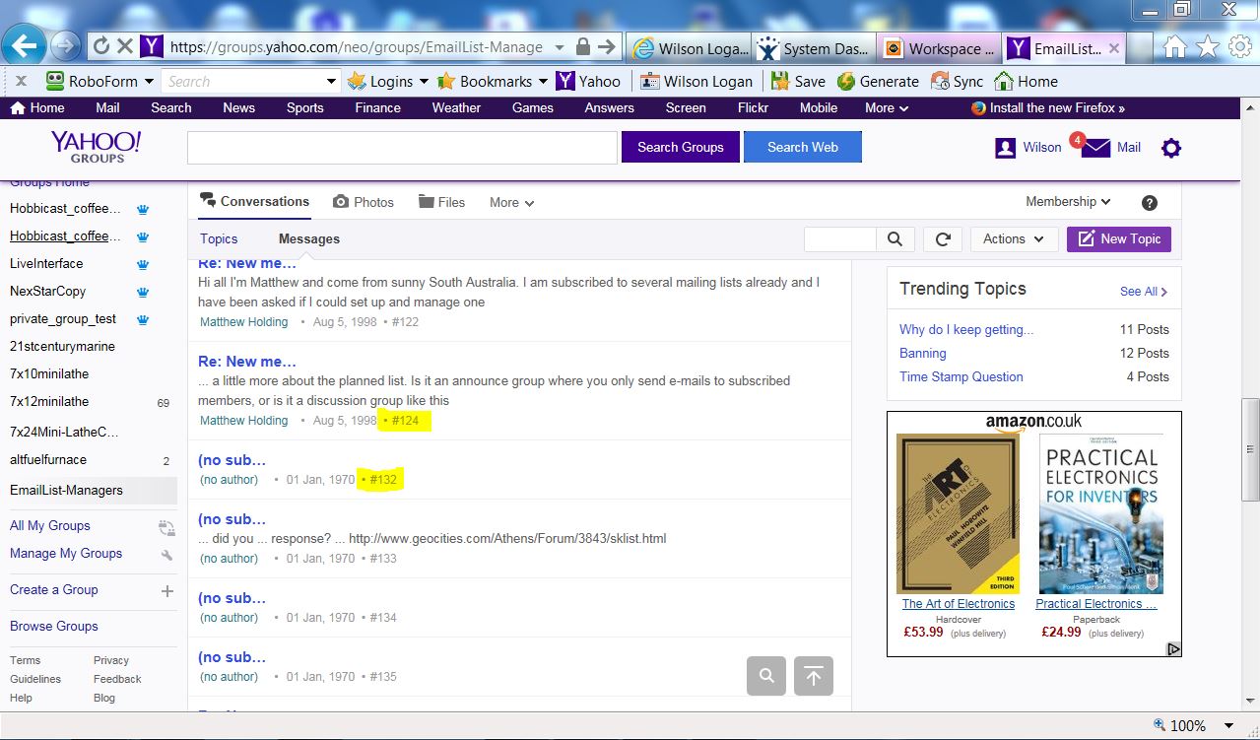Expand the address bar dropdown arrow
Viewport: 1260px width, 740px height.
[560, 47]
